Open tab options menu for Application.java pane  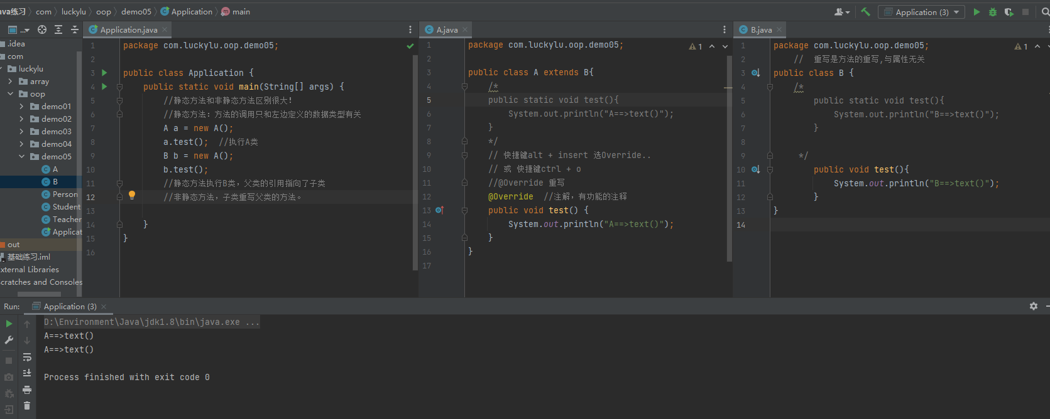coord(410,29)
